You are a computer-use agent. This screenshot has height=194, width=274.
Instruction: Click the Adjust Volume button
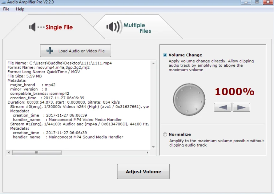pyautogui.click(x=143, y=172)
